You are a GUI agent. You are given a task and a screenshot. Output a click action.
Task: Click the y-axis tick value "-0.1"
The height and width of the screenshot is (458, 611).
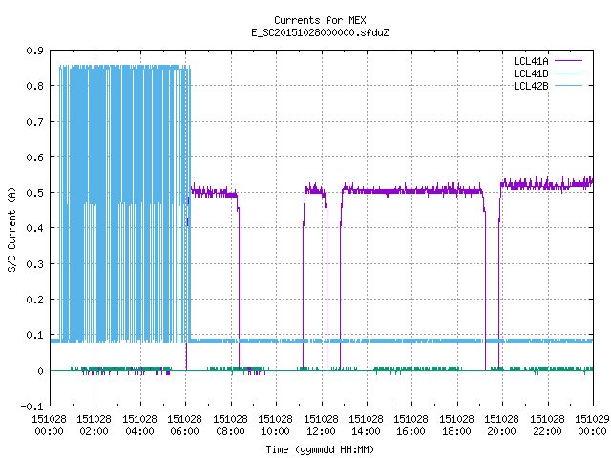pyautogui.click(x=32, y=406)
